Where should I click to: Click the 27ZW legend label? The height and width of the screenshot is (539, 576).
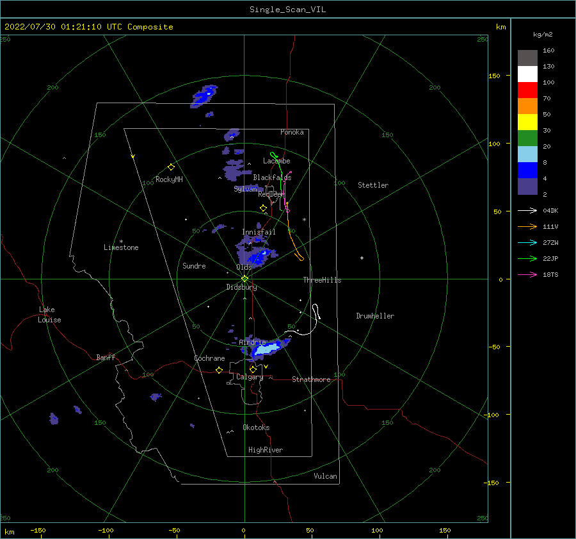pyautogui.click(x=550, y=242)
